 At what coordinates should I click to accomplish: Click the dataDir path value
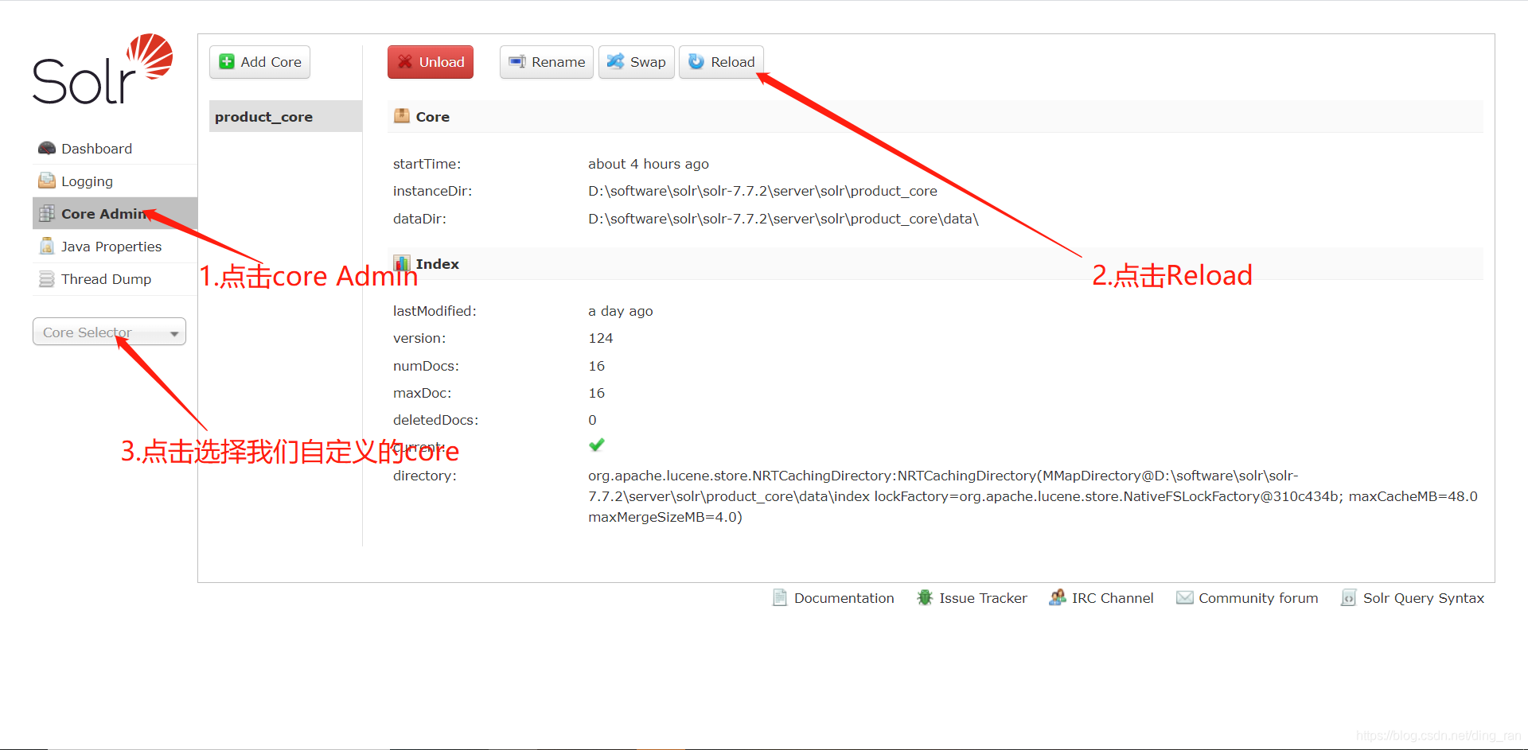783,219
